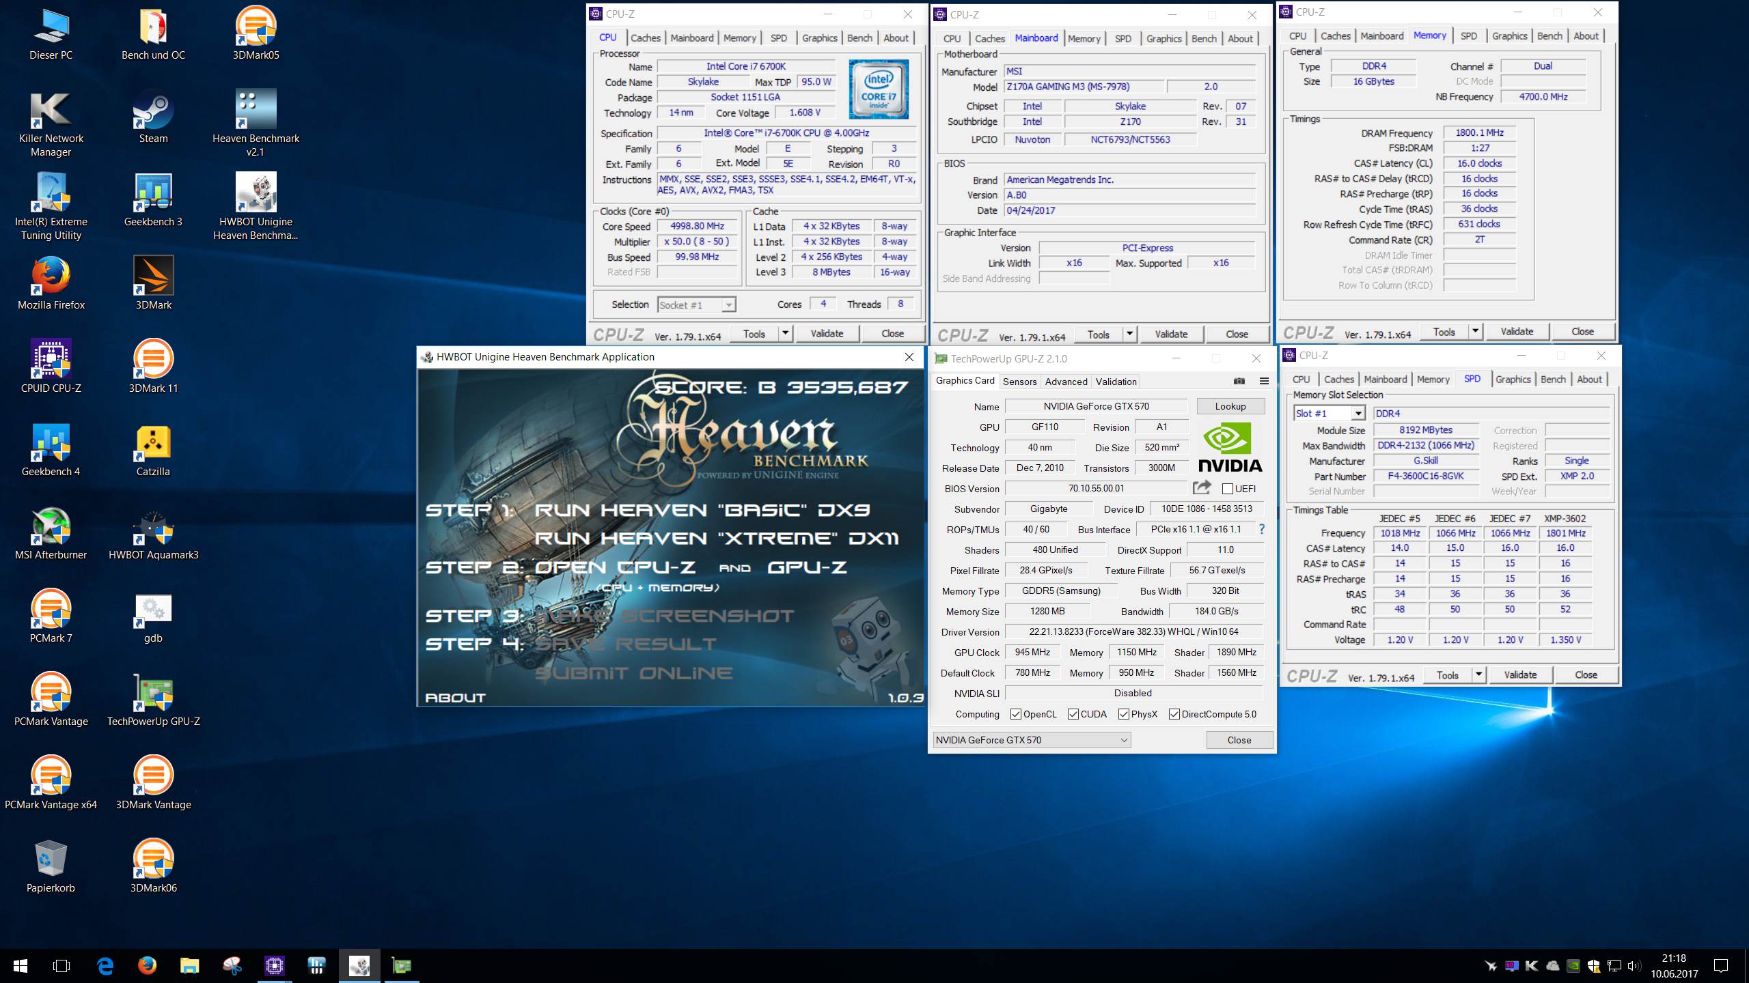Open Tools dropdown arrow in Memory window

pos(1475,332)
